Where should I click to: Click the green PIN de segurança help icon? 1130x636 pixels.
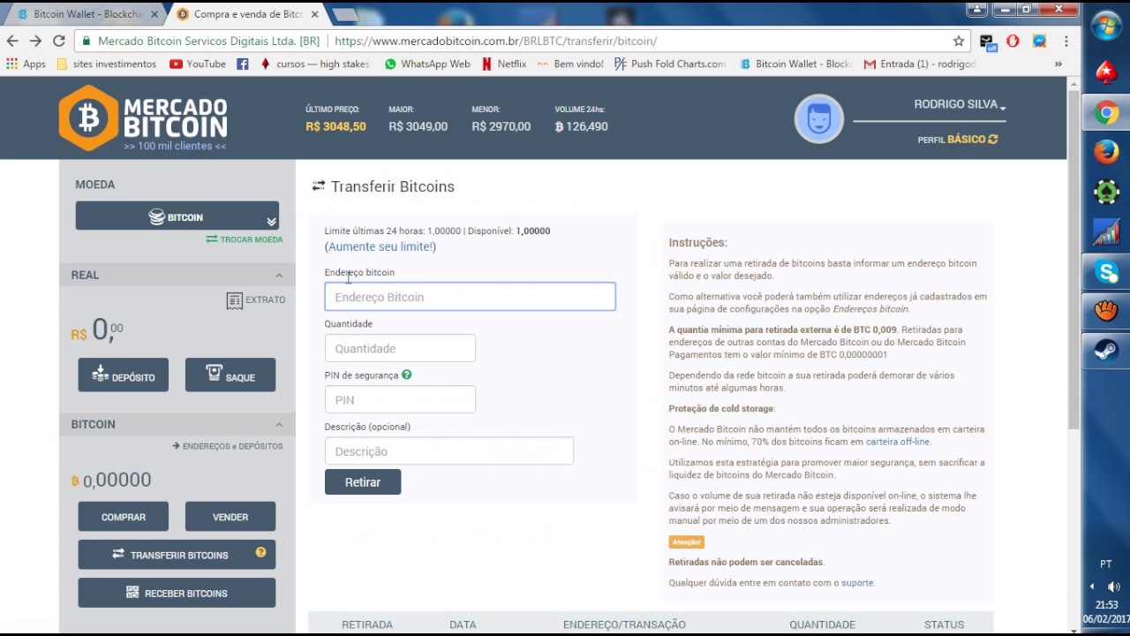click(x=407, y=375)
